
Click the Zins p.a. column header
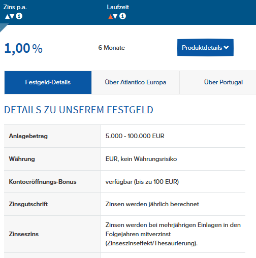(15, 7)
